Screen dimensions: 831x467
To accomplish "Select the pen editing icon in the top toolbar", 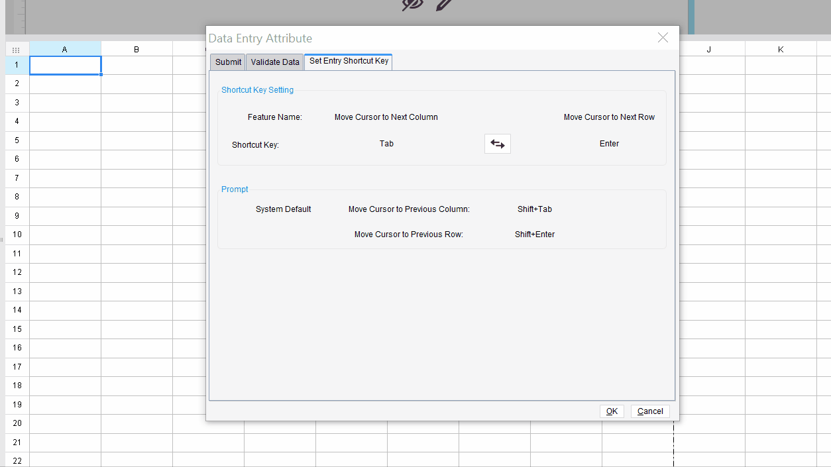I will pyautogui.click(x=443, y=5).
